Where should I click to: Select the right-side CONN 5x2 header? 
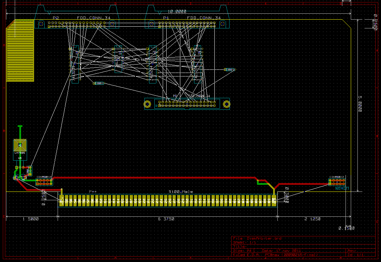[337, 182]
